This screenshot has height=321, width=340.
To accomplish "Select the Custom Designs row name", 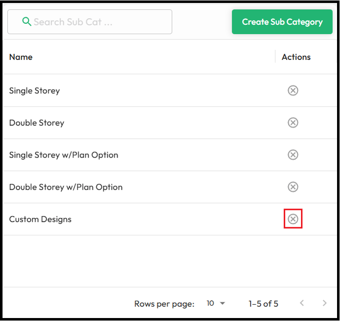I will point(41,219).
